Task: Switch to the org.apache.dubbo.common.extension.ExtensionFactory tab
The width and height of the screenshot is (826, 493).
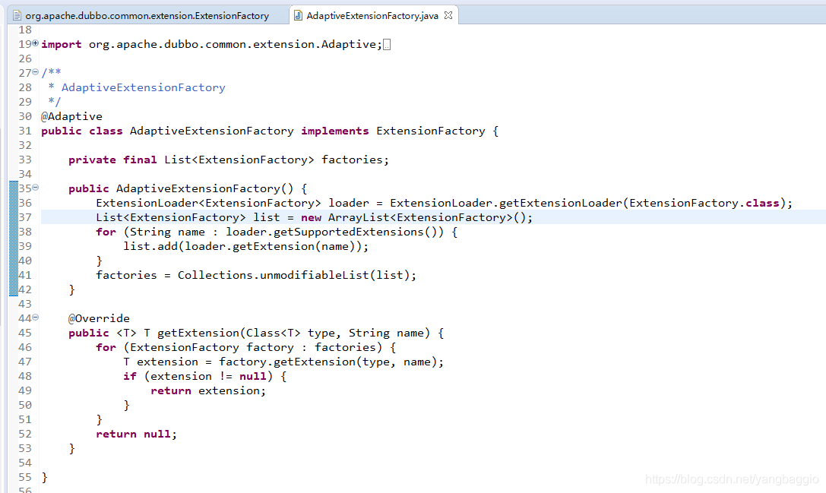Action: [x=147, y=16]
